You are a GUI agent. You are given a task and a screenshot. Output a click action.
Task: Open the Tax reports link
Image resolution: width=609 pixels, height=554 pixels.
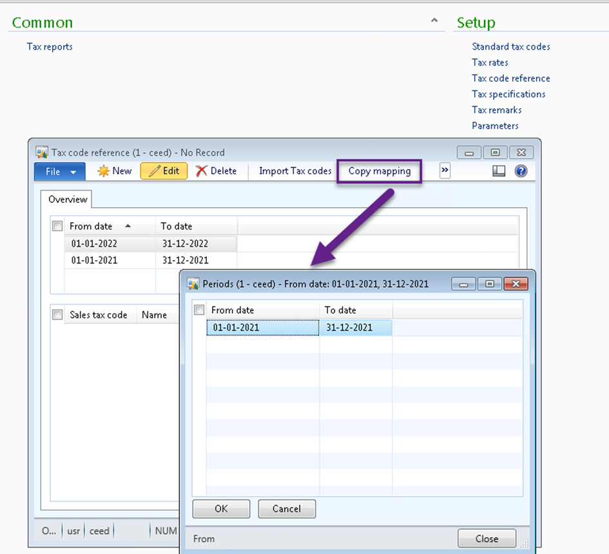[x=50, y=46]
